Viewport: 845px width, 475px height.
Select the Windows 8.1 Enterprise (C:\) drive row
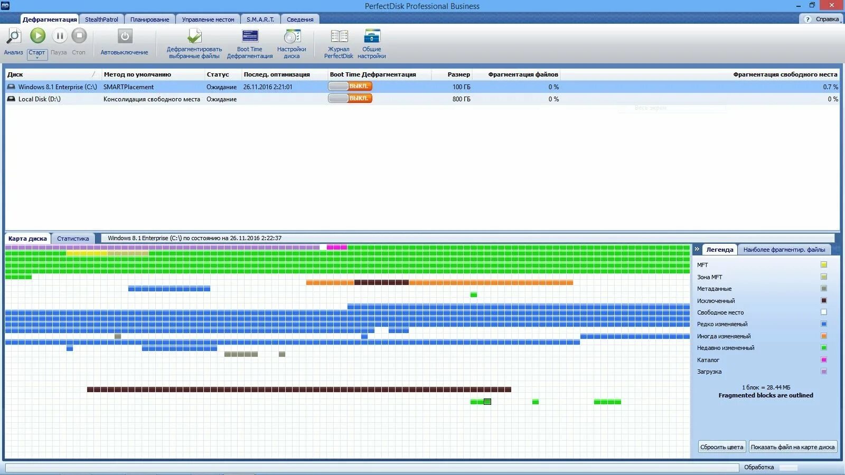click(x=422, y=87)
